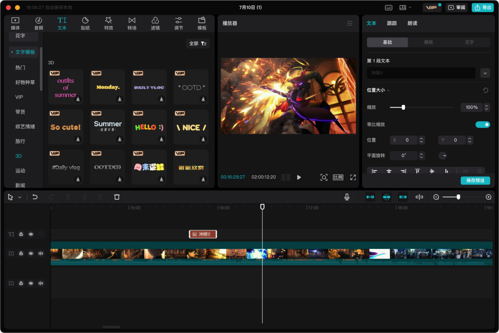This screenshot has height=333, width=499.
Task: Open the 全部 filter dropdown
Action: (198, 44)
